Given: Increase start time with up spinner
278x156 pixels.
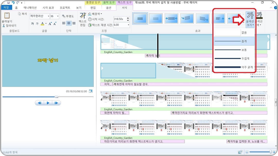Looking at the screenshot, I should [x=128, y=18].
